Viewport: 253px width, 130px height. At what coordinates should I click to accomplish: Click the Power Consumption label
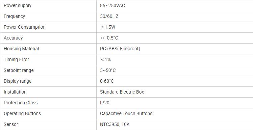pyautogui.click(x=25, y=27)
